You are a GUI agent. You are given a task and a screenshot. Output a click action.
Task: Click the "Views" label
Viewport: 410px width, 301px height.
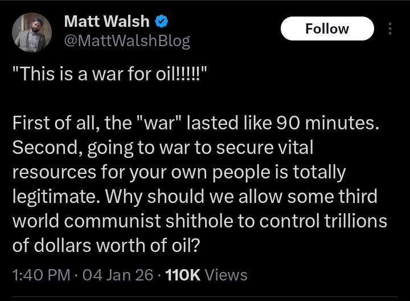click(x=225, y=275)
